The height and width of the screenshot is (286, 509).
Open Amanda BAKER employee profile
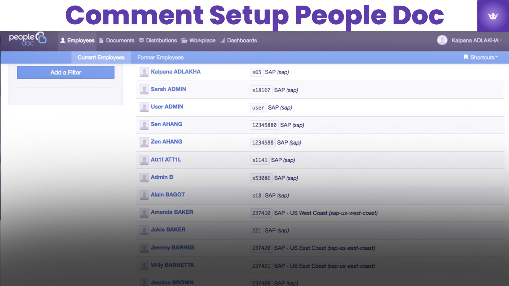coord(172,212)
